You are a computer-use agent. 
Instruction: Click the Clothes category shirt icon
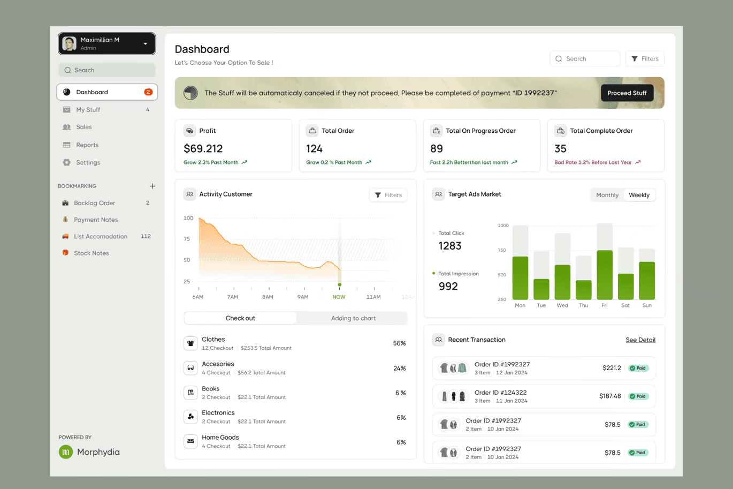tap(190, 343)
